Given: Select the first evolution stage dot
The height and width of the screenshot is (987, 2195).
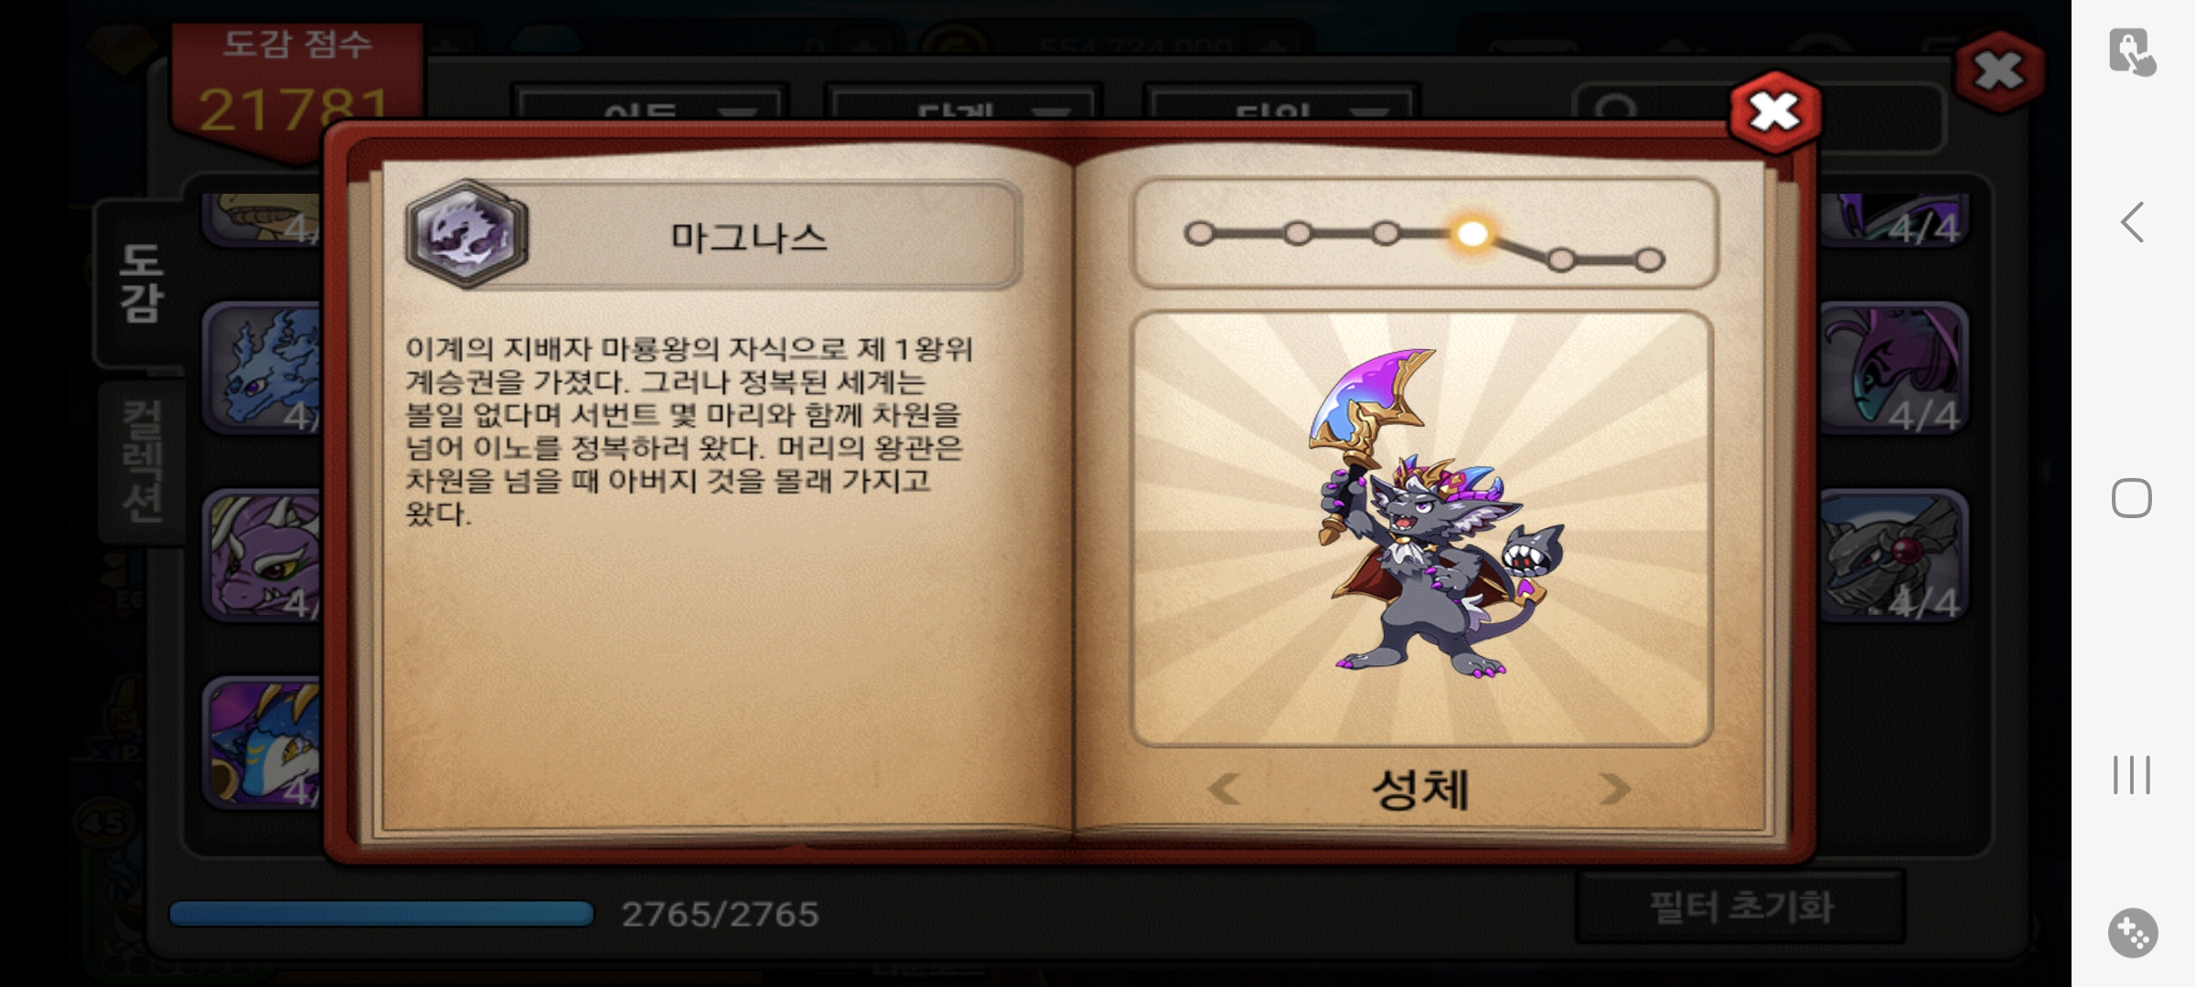Looking at the screenshot, I should [x=1199, y=234].
